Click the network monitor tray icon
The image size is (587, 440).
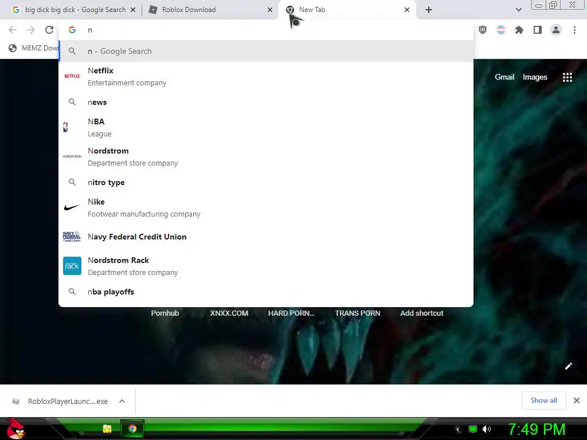point(473,429)
